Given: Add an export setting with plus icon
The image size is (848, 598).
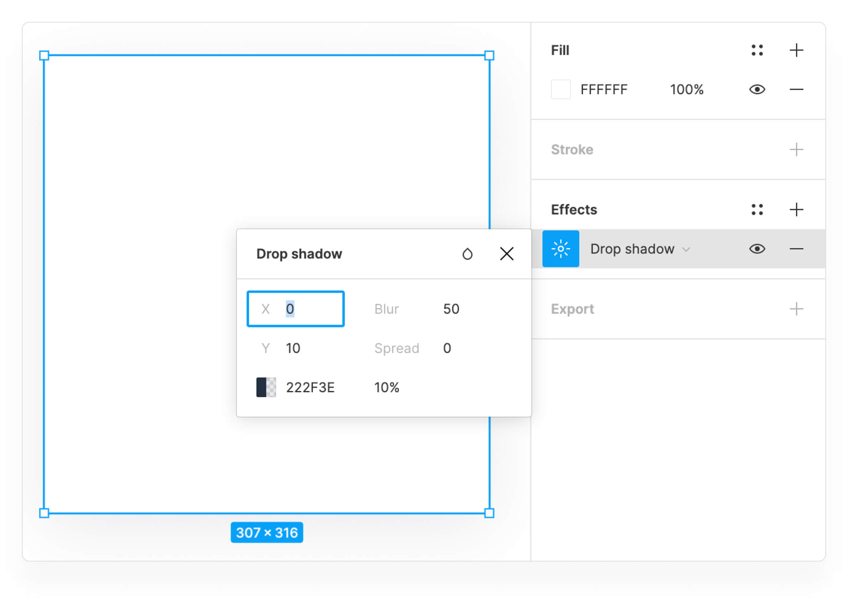Looking at the screenshot, I should [796, 309].
